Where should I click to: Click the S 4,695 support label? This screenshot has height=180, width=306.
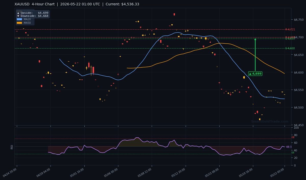(290, 39)
